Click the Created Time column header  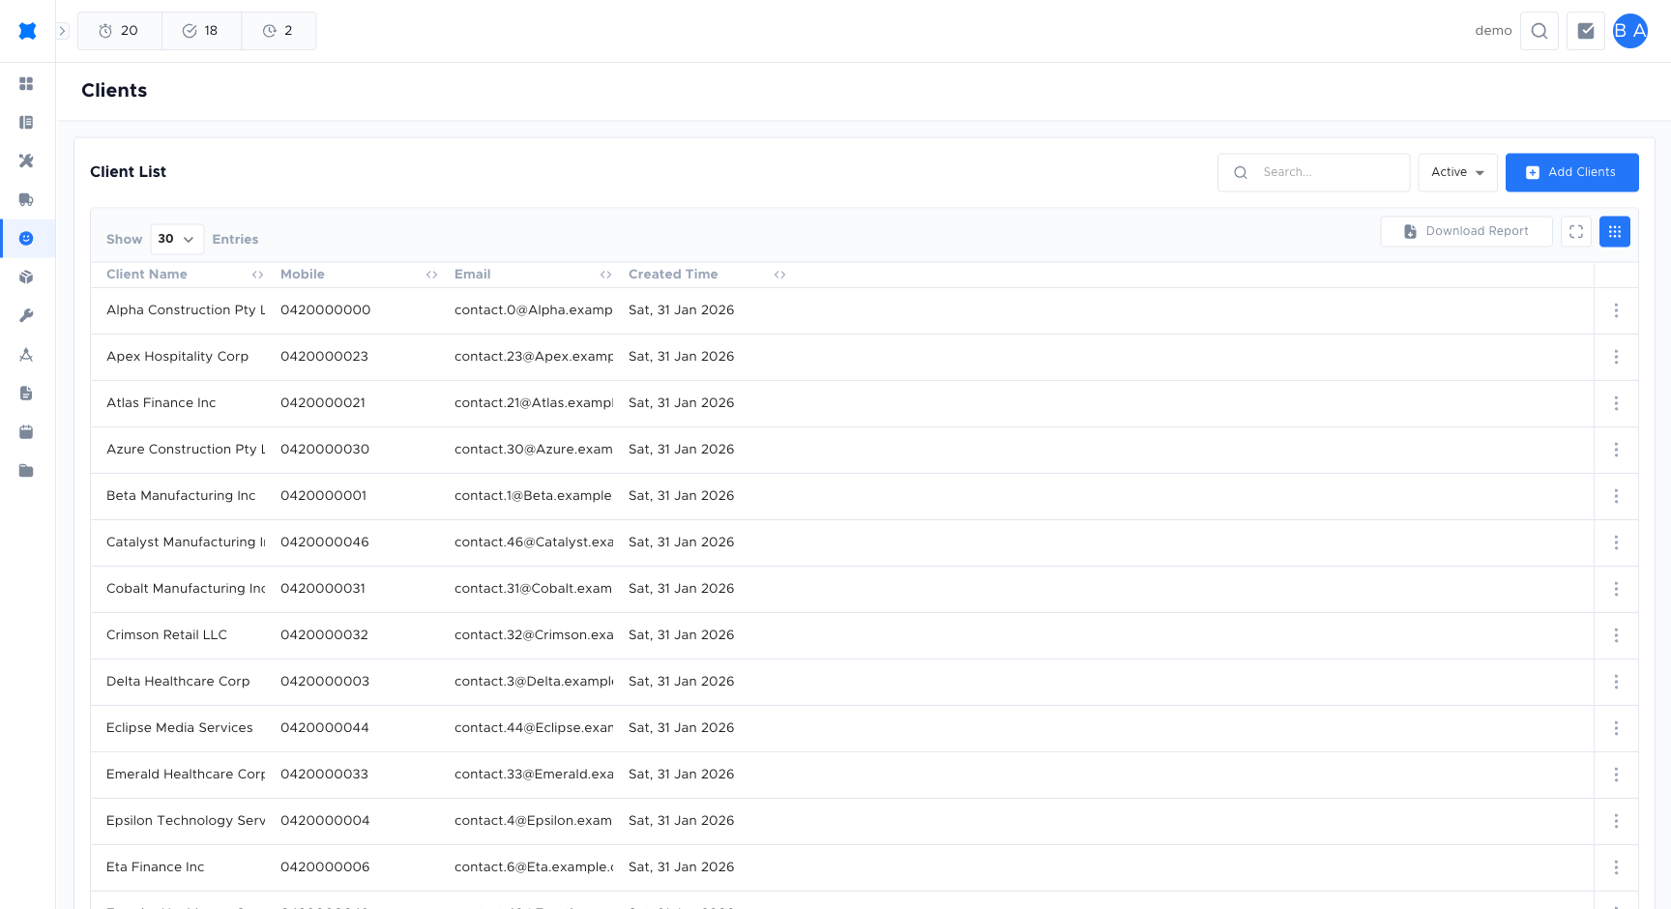point(673,275)
